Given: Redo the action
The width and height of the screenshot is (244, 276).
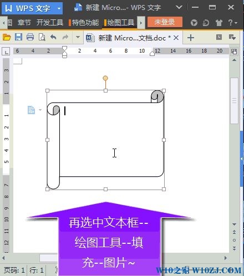Looking at the screenshot, I should pos(65,37).
